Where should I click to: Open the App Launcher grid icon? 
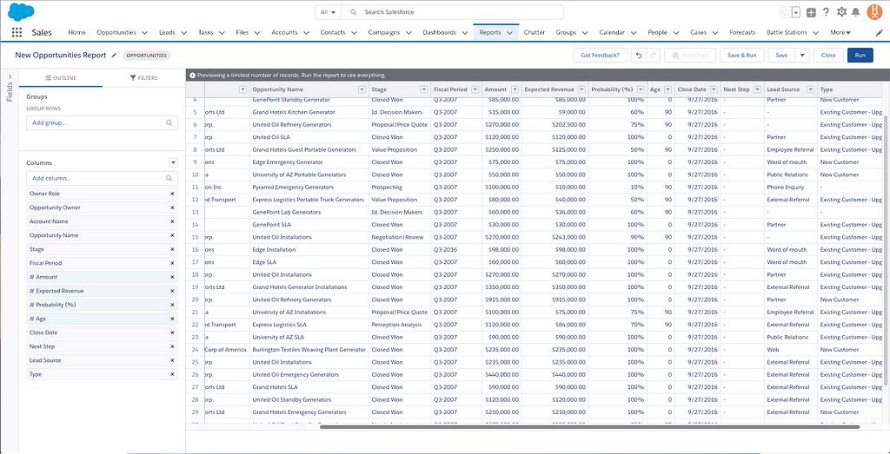[17, 32]
